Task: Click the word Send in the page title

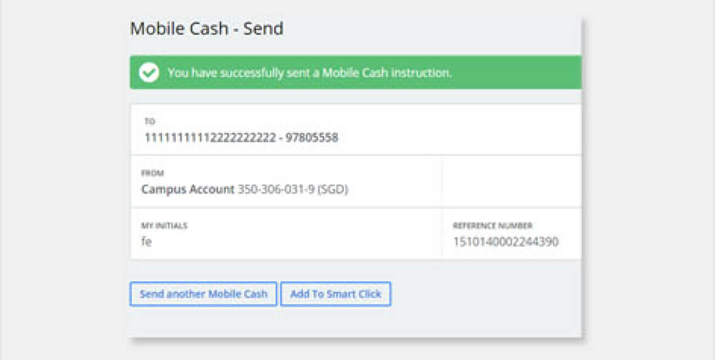Action: [x=263, y=28]
